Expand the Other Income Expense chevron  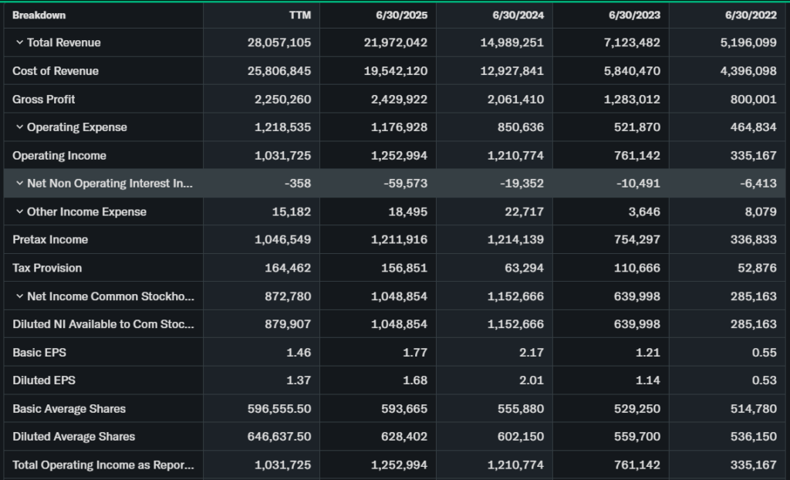click(x=19, y=211)
